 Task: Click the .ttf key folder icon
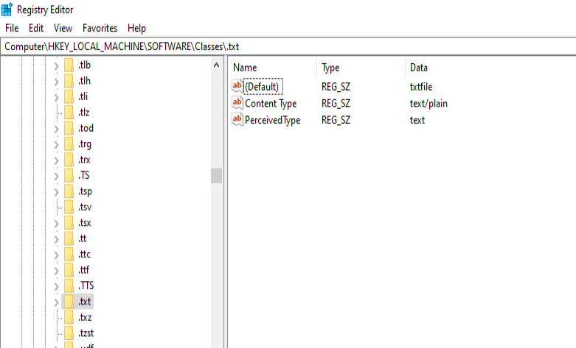point(69,270)
